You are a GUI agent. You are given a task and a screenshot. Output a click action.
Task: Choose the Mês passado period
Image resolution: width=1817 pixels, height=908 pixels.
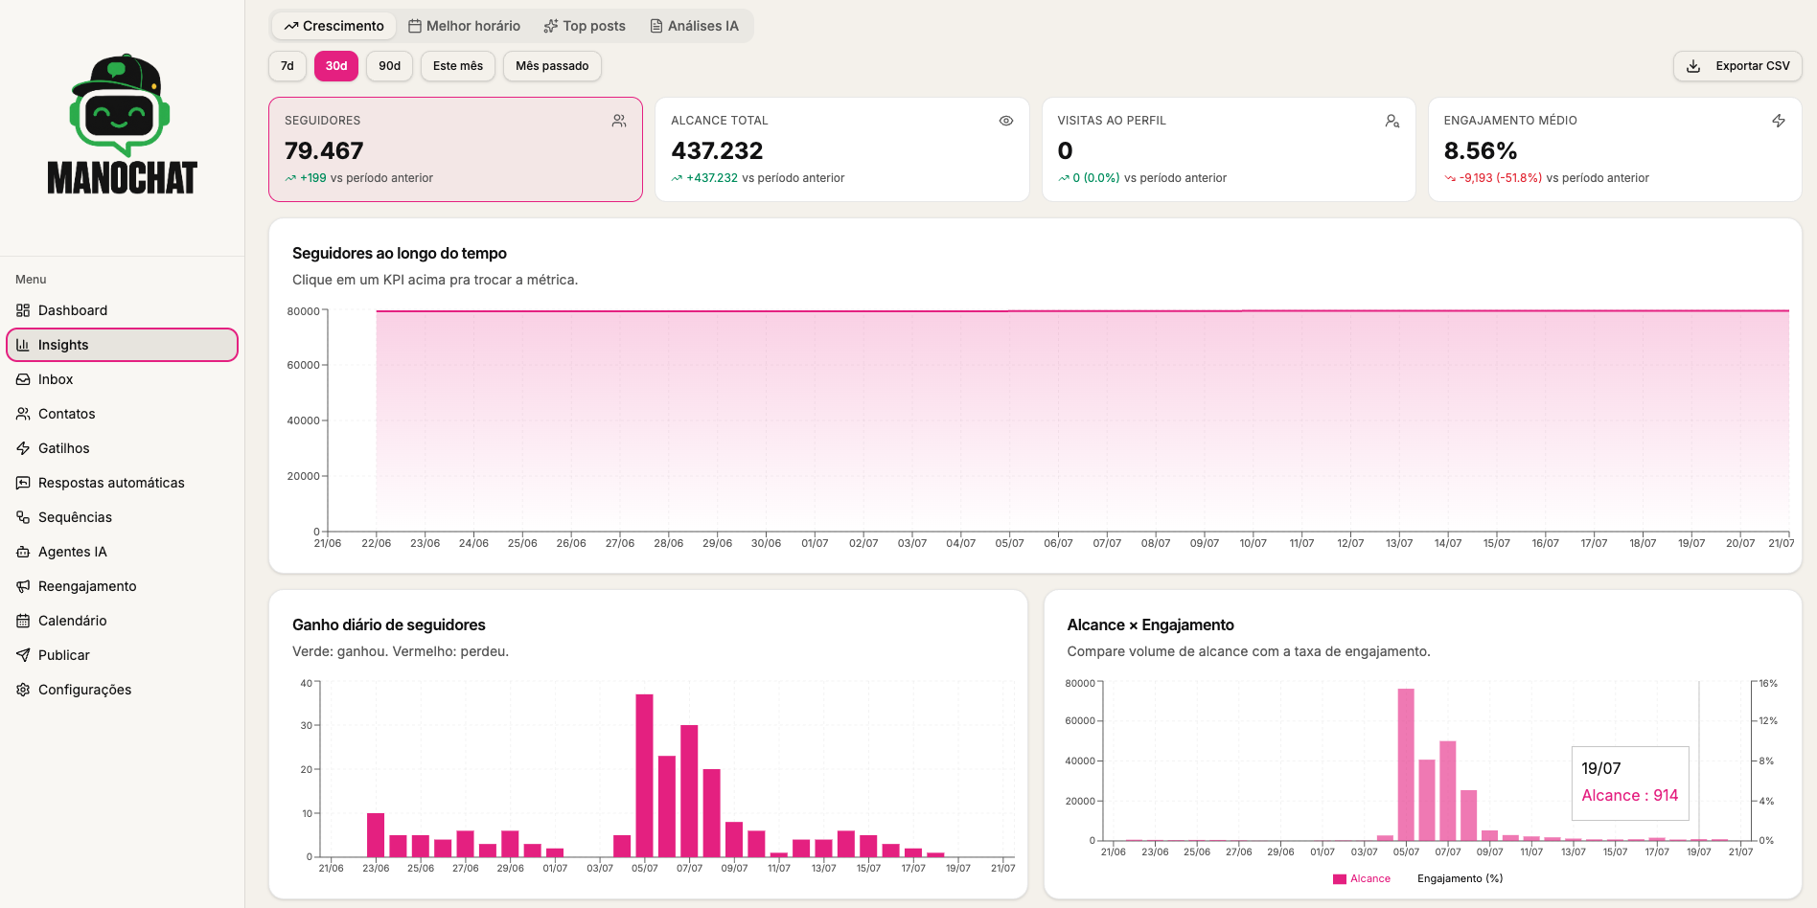(552, 66)
